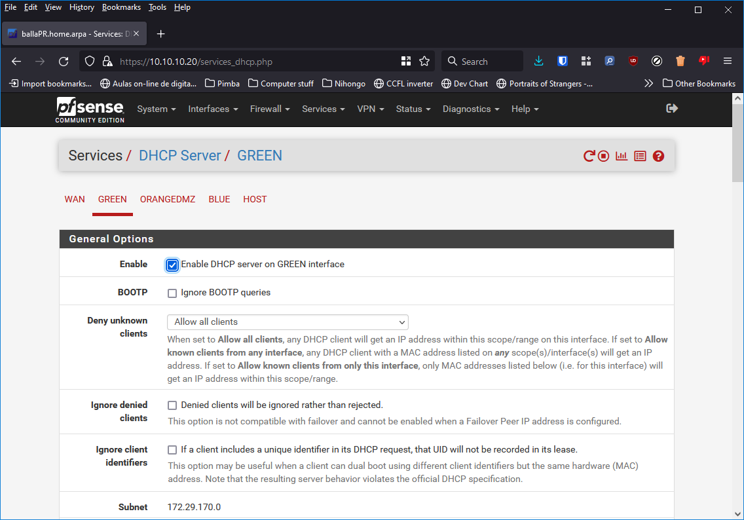The width and height of the screenshot is (744, 520).
Task: Check the Ignore BOOTP queries box
Action: 172,293
